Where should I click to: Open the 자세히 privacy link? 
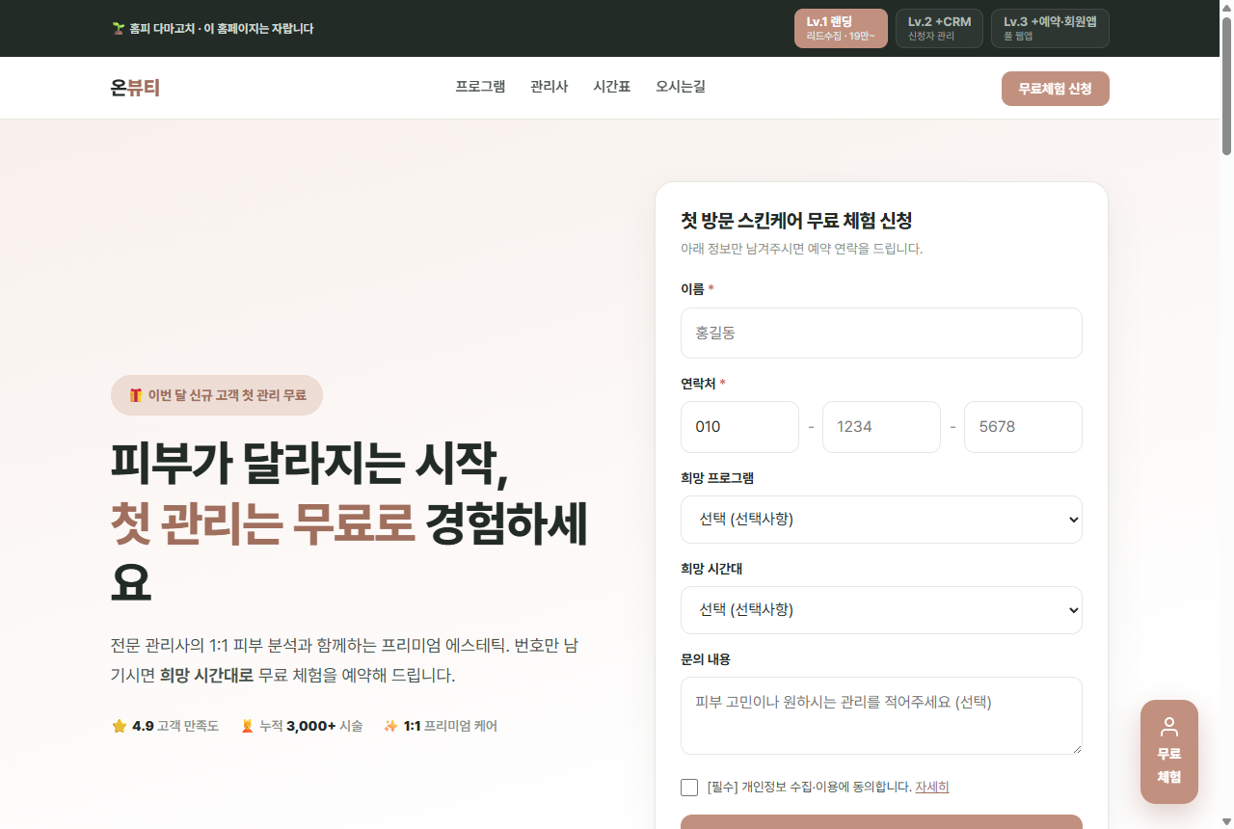coord(932,788)
